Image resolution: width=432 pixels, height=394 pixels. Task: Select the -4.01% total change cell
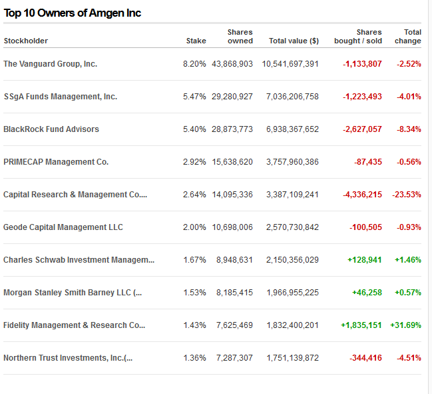point(409,97)
